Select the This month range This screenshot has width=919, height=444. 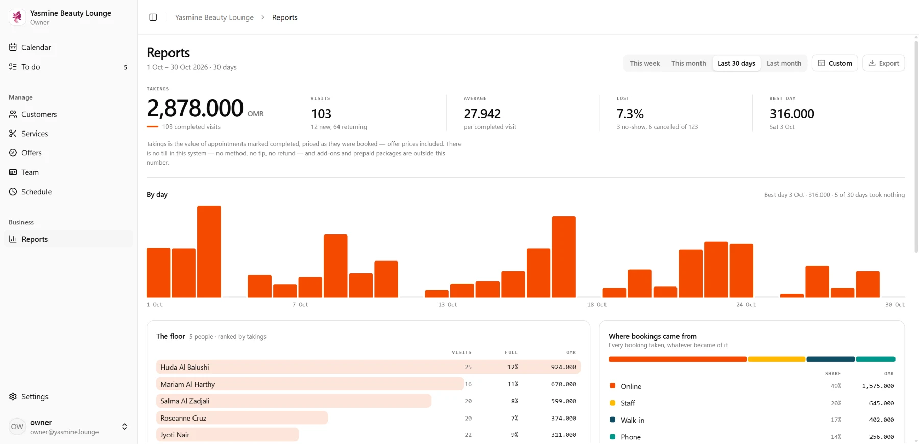(x=688, y=63)
